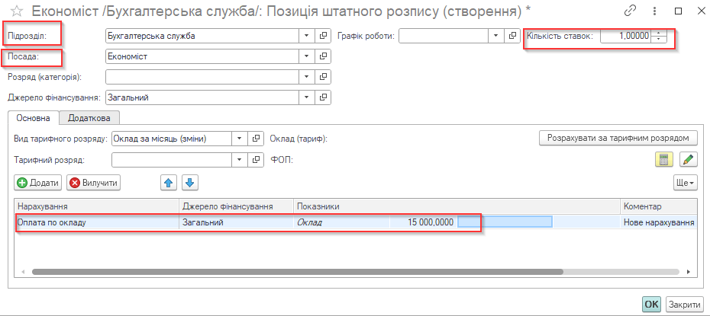Open the three-dot more options menu in the title bar
This screenshot has width=710, height=316.
click(x=655, y=11)
